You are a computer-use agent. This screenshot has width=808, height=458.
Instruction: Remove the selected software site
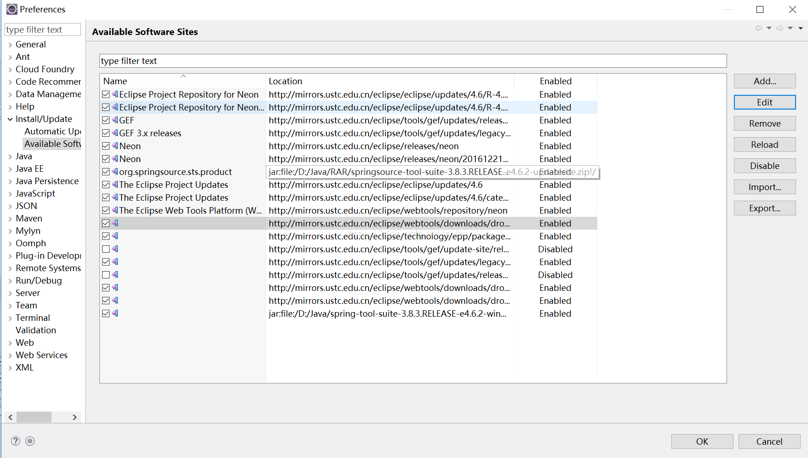[765, 123]
